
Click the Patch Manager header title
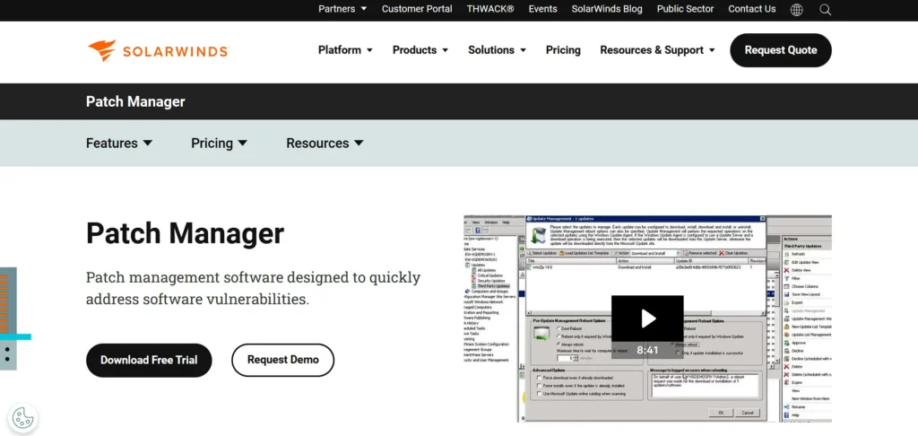(x=135, y=101)
